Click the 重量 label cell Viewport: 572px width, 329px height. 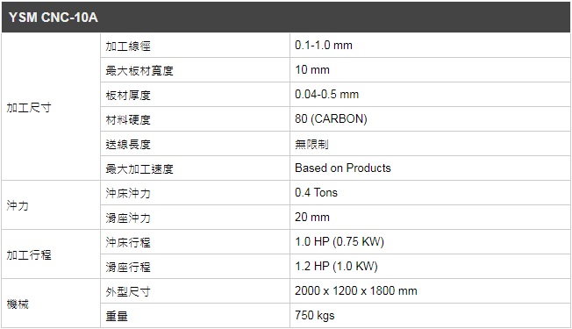pyautogui.click(x=195, y=316)
